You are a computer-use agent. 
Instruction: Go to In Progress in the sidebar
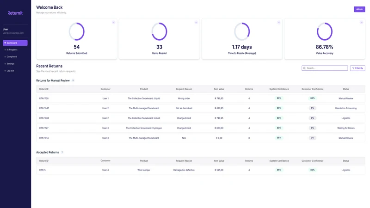pos(12,50)
